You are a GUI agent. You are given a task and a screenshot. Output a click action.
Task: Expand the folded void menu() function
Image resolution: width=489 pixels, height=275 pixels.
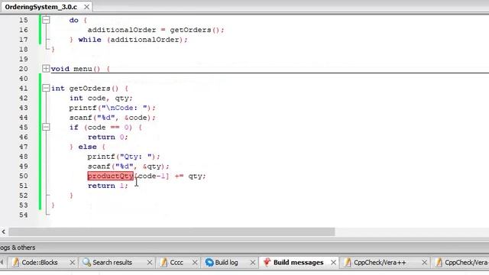(46, 69)
